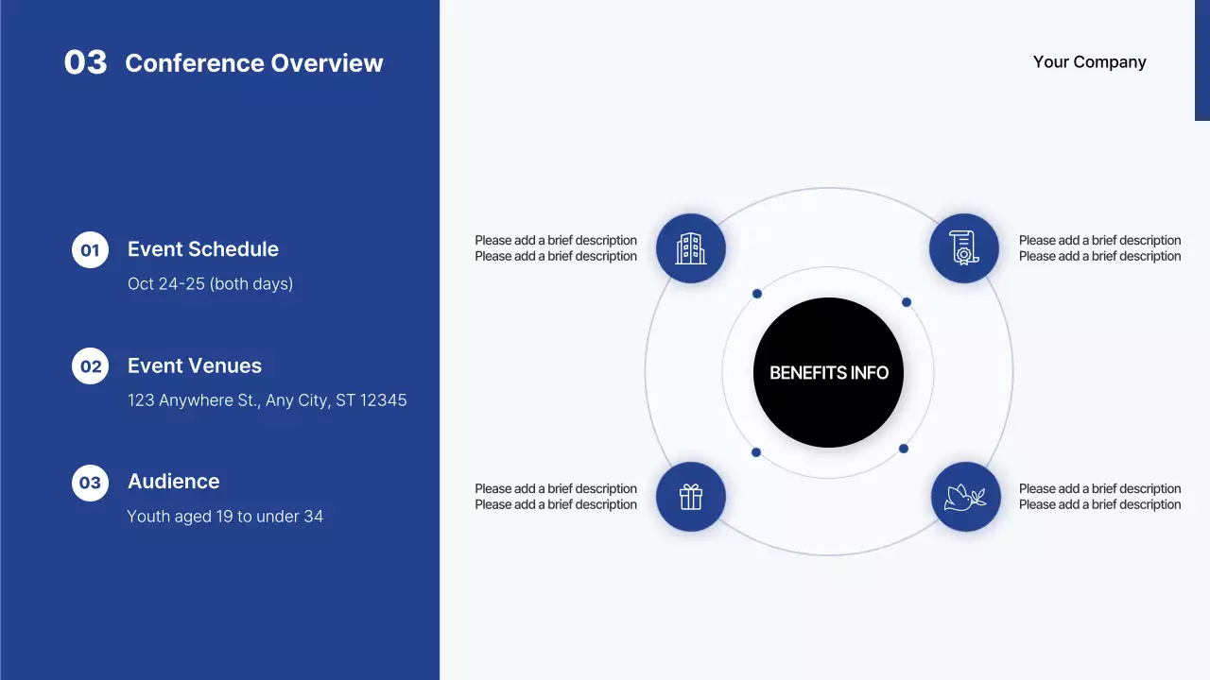The height and width of the screenshot is (680, 1210).
Task: Click the gift box icon
Action: click(x=690, y=497)
